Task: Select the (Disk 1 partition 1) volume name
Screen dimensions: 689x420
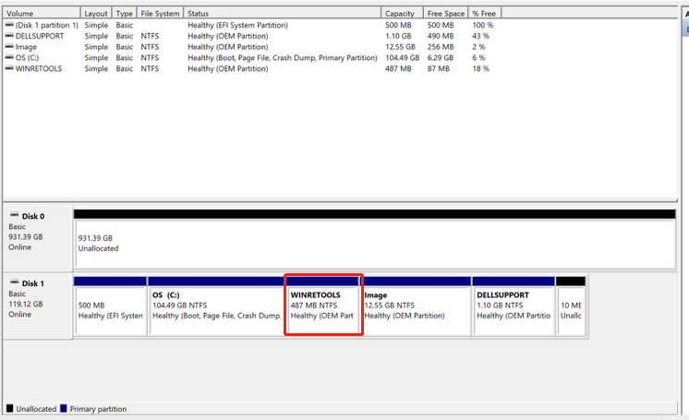Action: (x=46, y=25)
